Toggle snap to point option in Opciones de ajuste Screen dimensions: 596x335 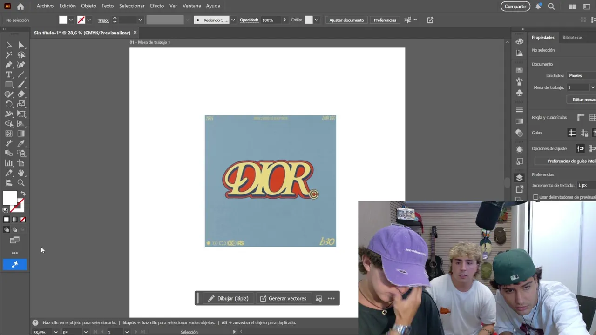coord(581,148)
